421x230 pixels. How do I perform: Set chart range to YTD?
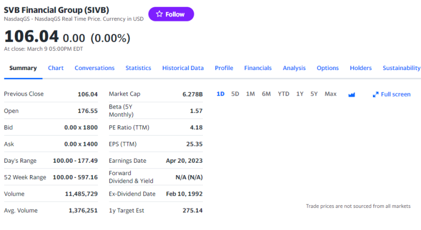pyautogui.click(x=283, y=94)
